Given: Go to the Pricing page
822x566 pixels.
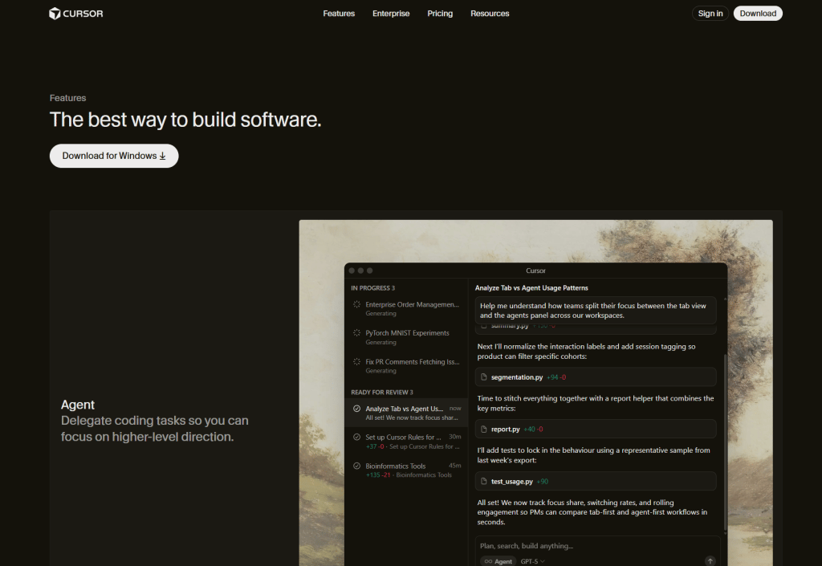Looking at the screenshot, I should pos(440,14).
